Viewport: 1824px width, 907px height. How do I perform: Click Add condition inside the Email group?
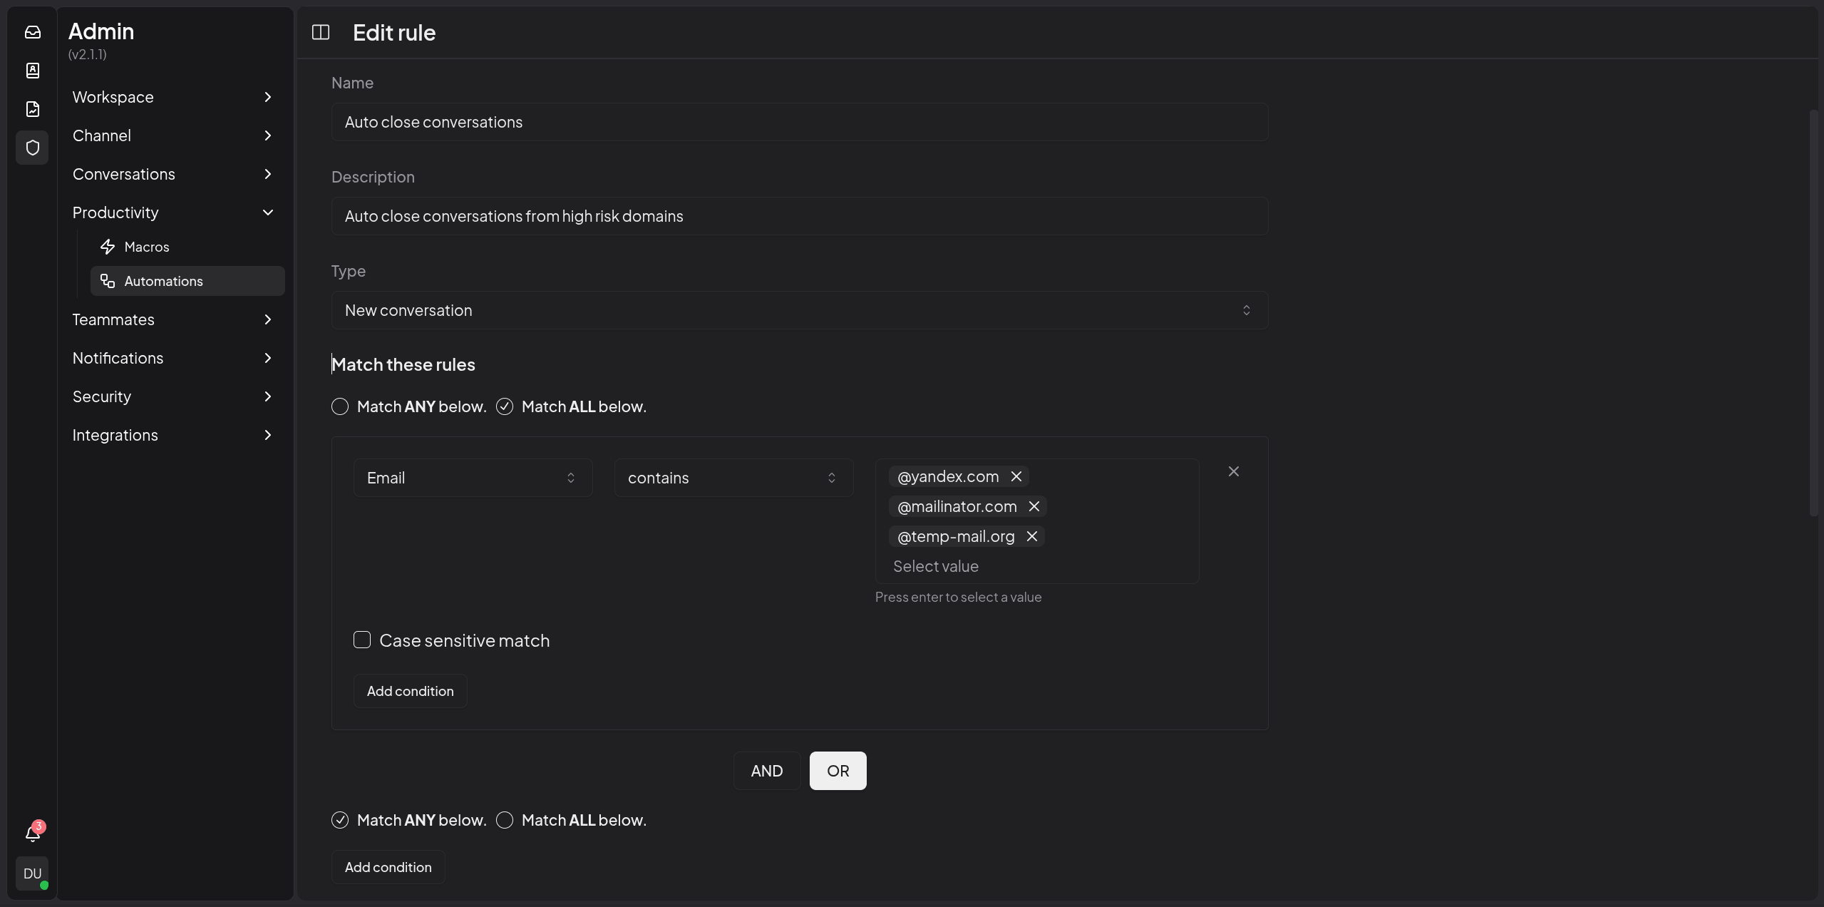coord(410,691)
